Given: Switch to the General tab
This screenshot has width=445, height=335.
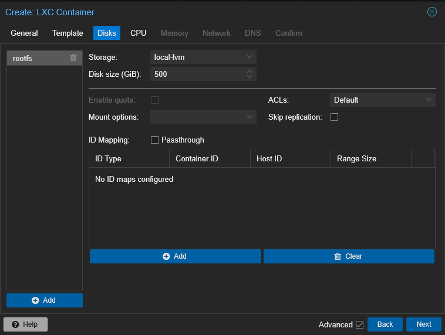Looking at the screenshot, I should pos(24,33).
